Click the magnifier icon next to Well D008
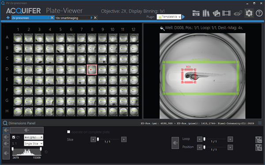 (x=162, y=28)
